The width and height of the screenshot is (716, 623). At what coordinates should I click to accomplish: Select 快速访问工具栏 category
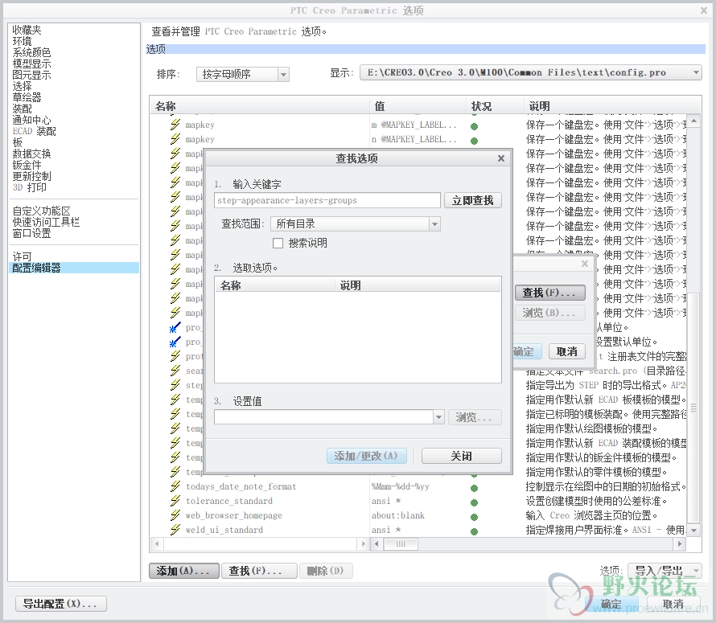46,223
